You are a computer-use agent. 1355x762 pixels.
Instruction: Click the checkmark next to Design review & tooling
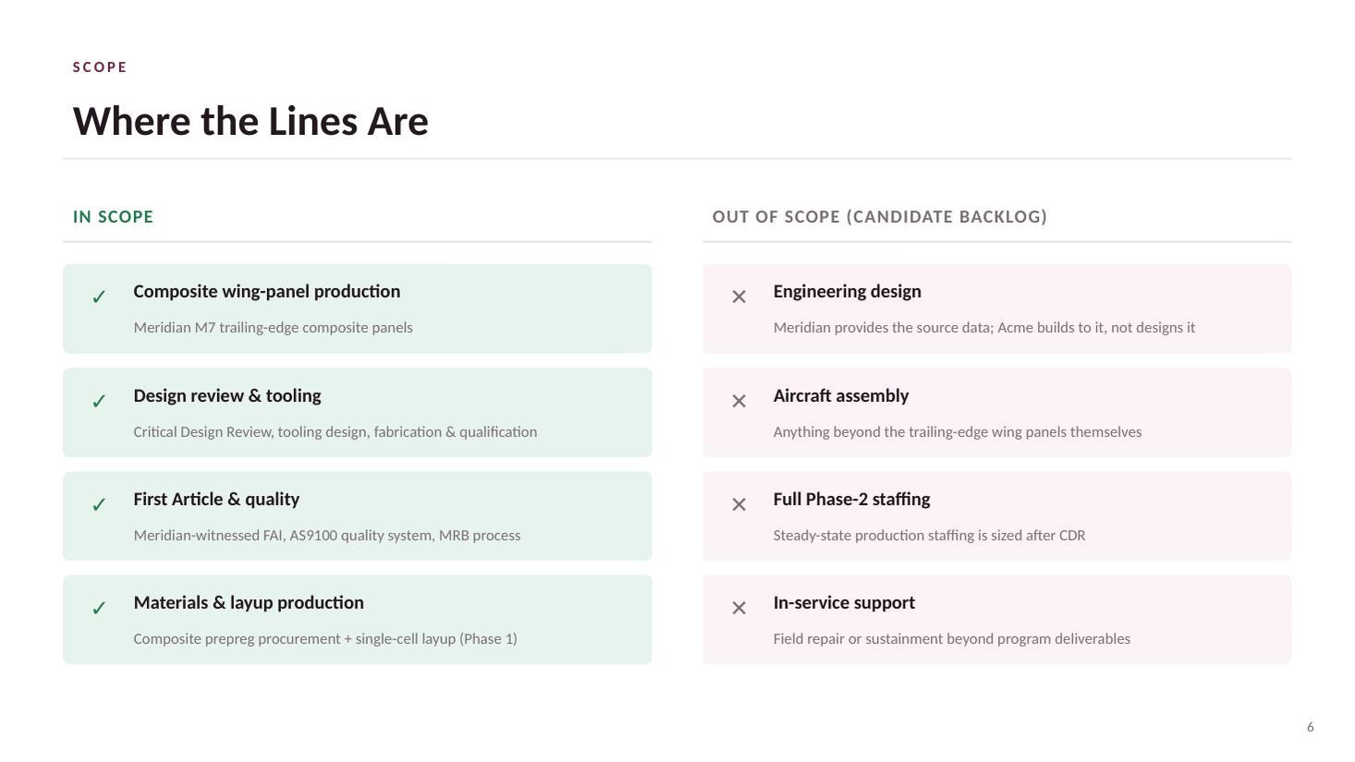click(99, 401)
